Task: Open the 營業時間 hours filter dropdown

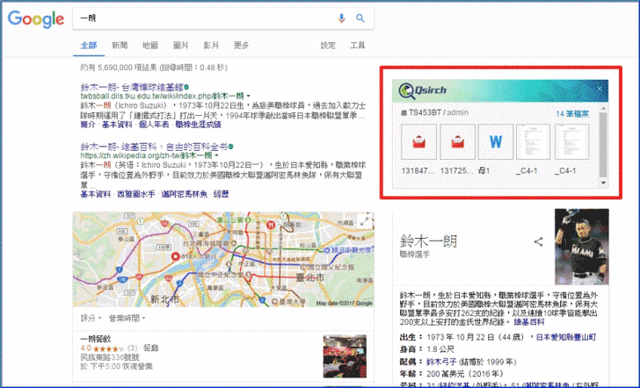Action: pos(125,318)
